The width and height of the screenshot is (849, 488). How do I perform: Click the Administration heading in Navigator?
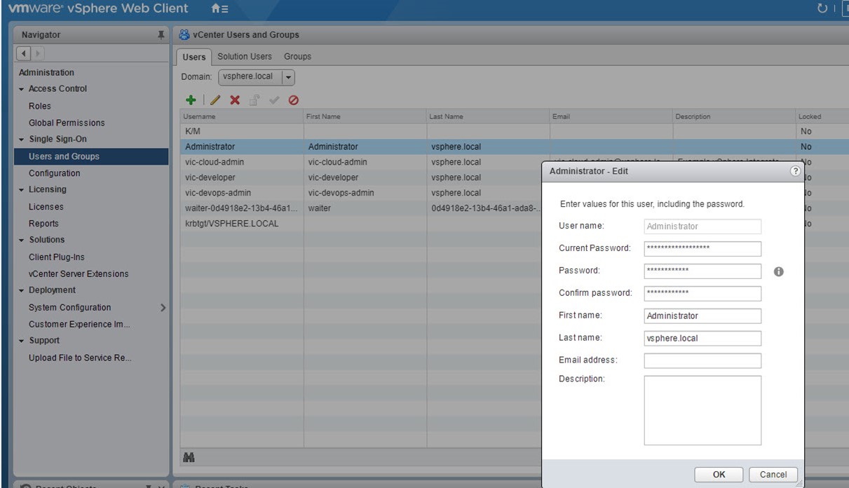point(46,73)
